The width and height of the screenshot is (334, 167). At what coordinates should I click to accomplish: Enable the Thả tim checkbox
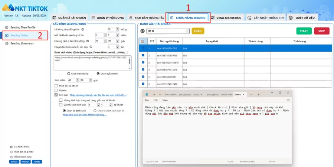click(56, 91)
